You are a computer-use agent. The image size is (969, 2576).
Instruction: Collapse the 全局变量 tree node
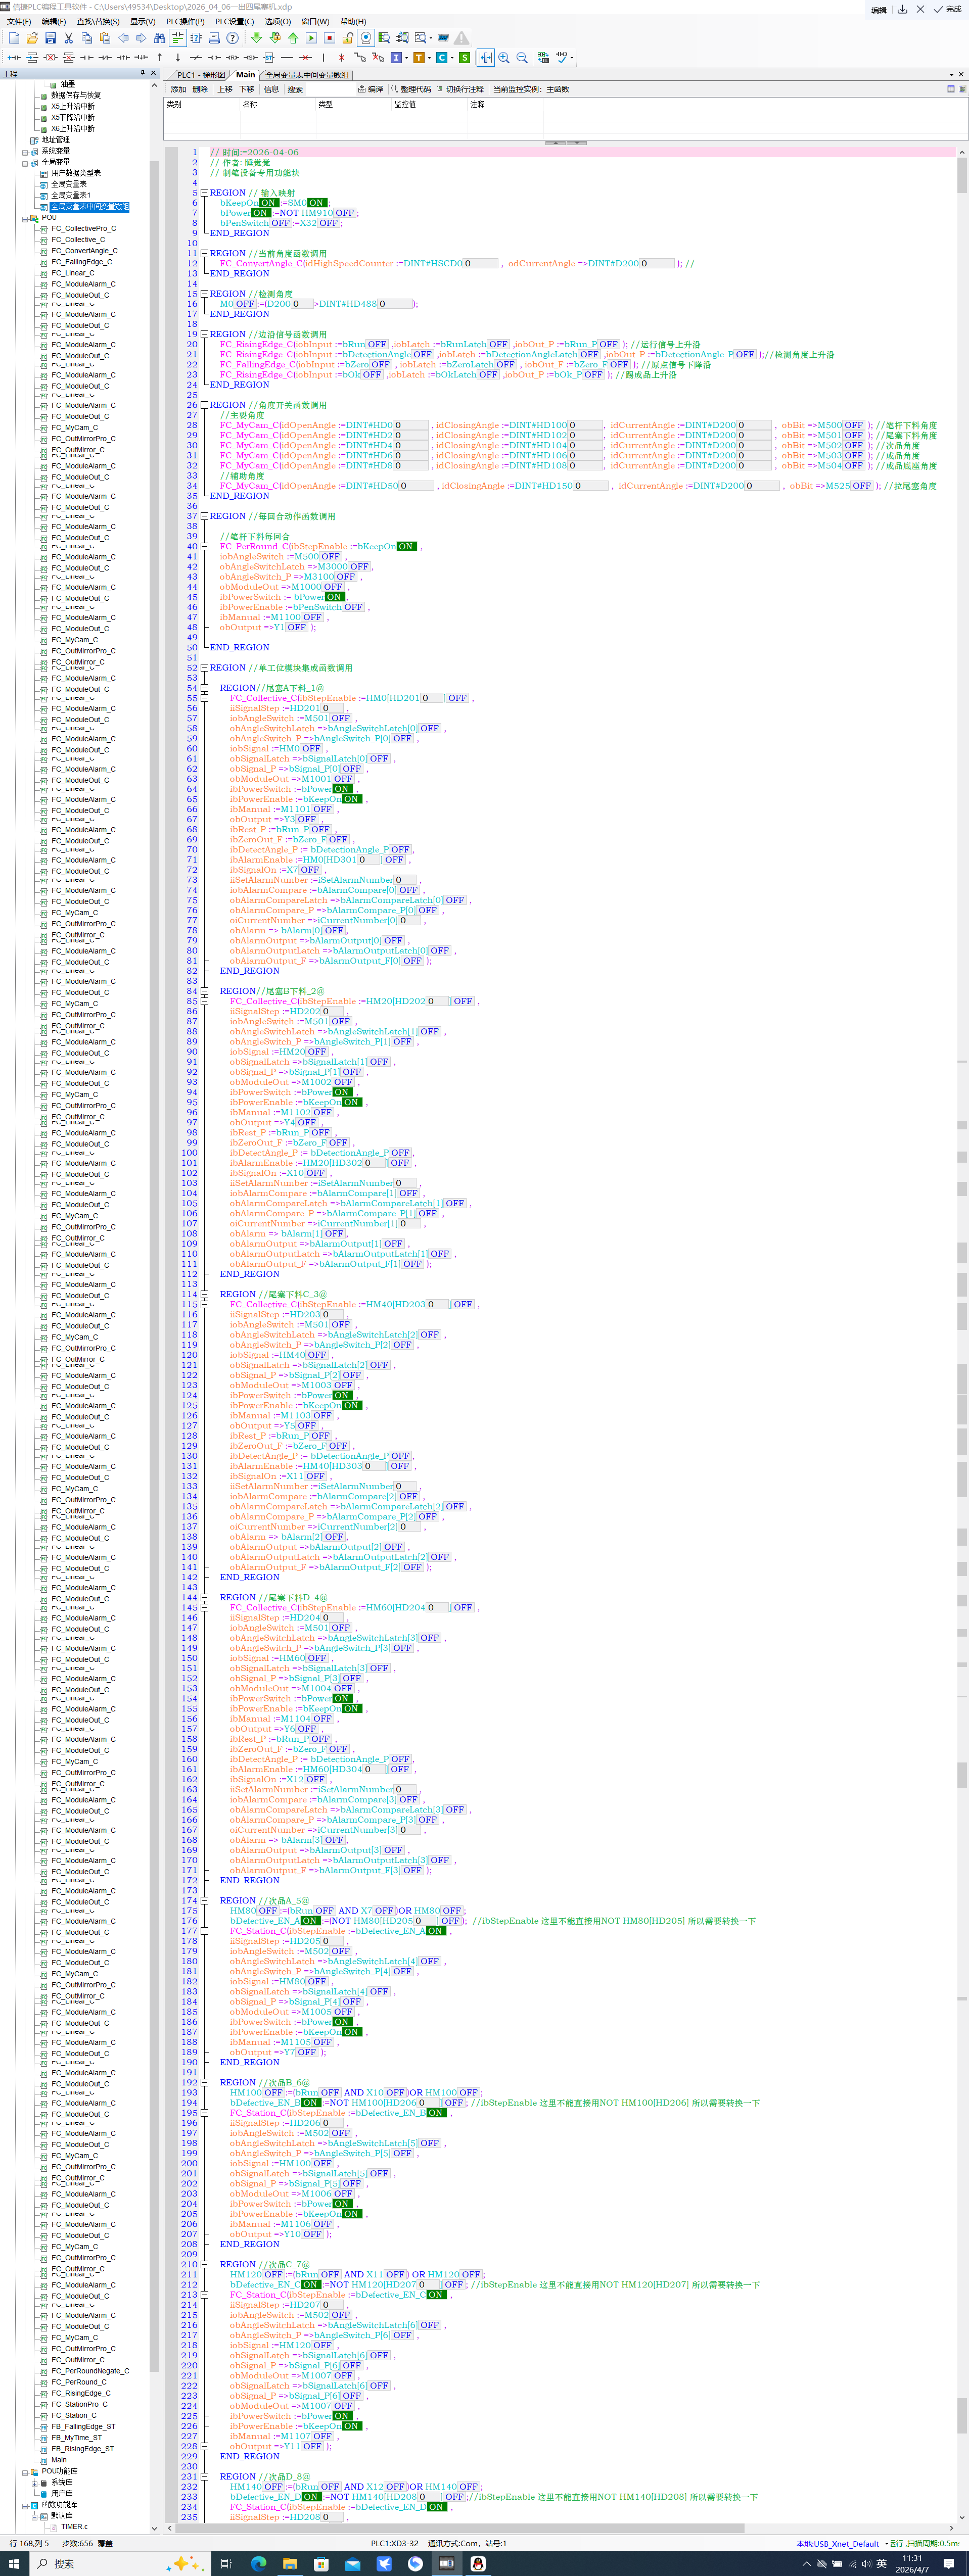[x=25, y=162]
